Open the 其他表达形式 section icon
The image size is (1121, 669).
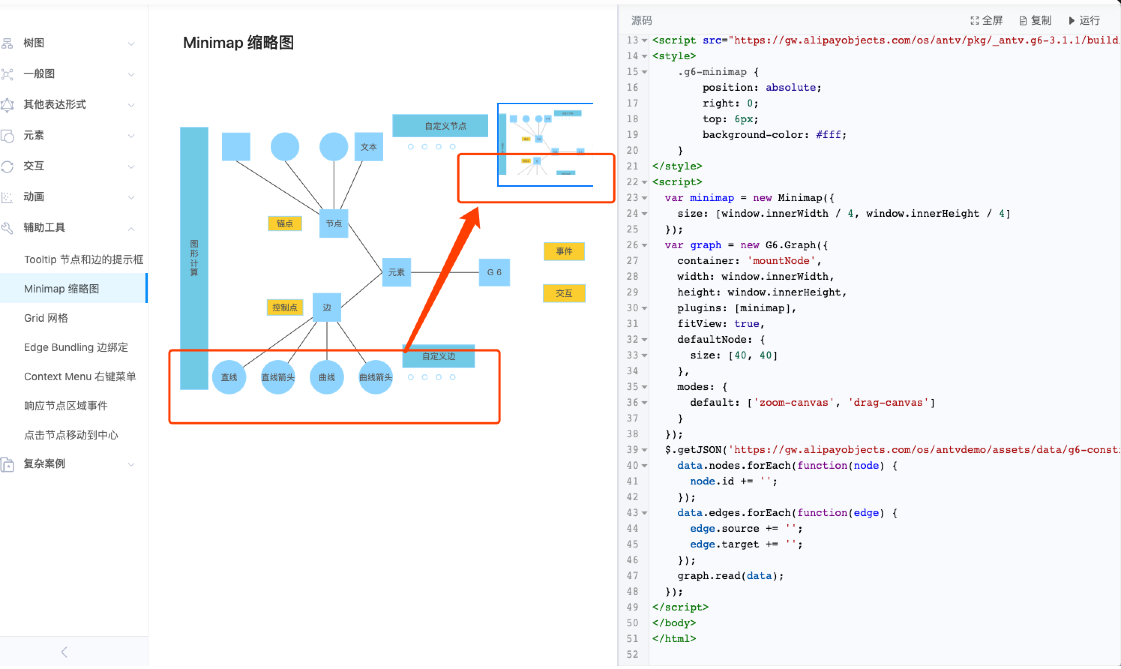[7, 105]
